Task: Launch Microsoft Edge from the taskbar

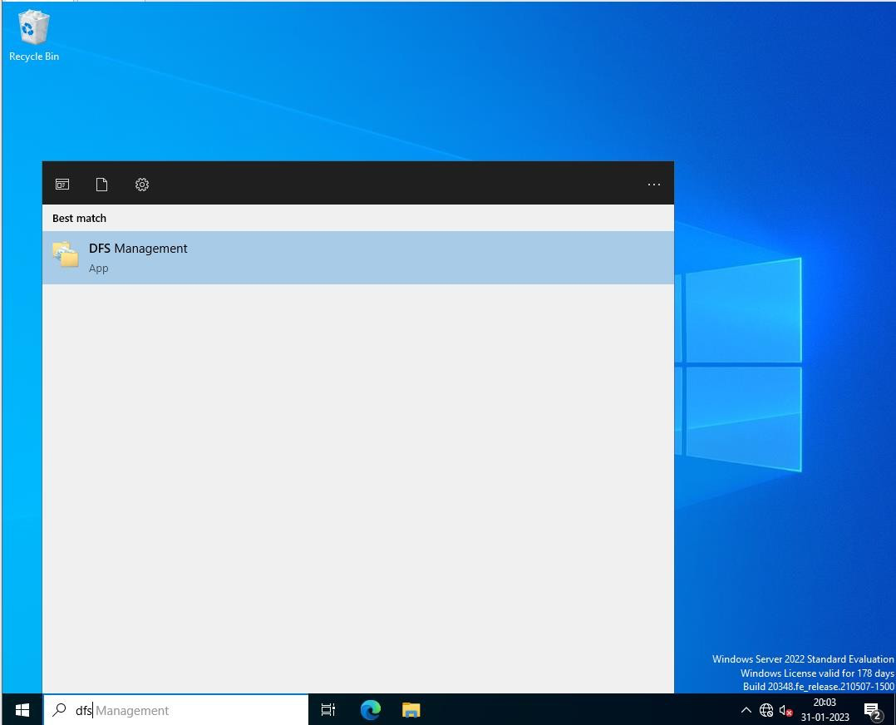Action: (371, 710)
